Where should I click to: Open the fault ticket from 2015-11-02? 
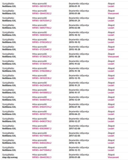[42, 64]
